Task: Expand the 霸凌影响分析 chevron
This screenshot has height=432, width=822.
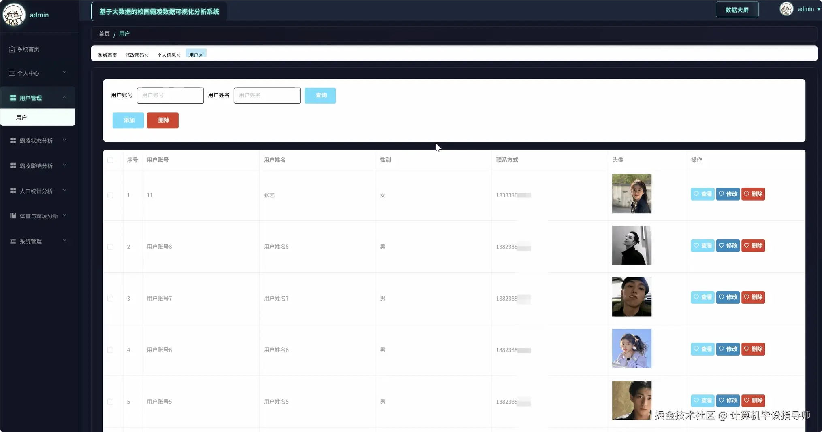Action: click(64, 165)
